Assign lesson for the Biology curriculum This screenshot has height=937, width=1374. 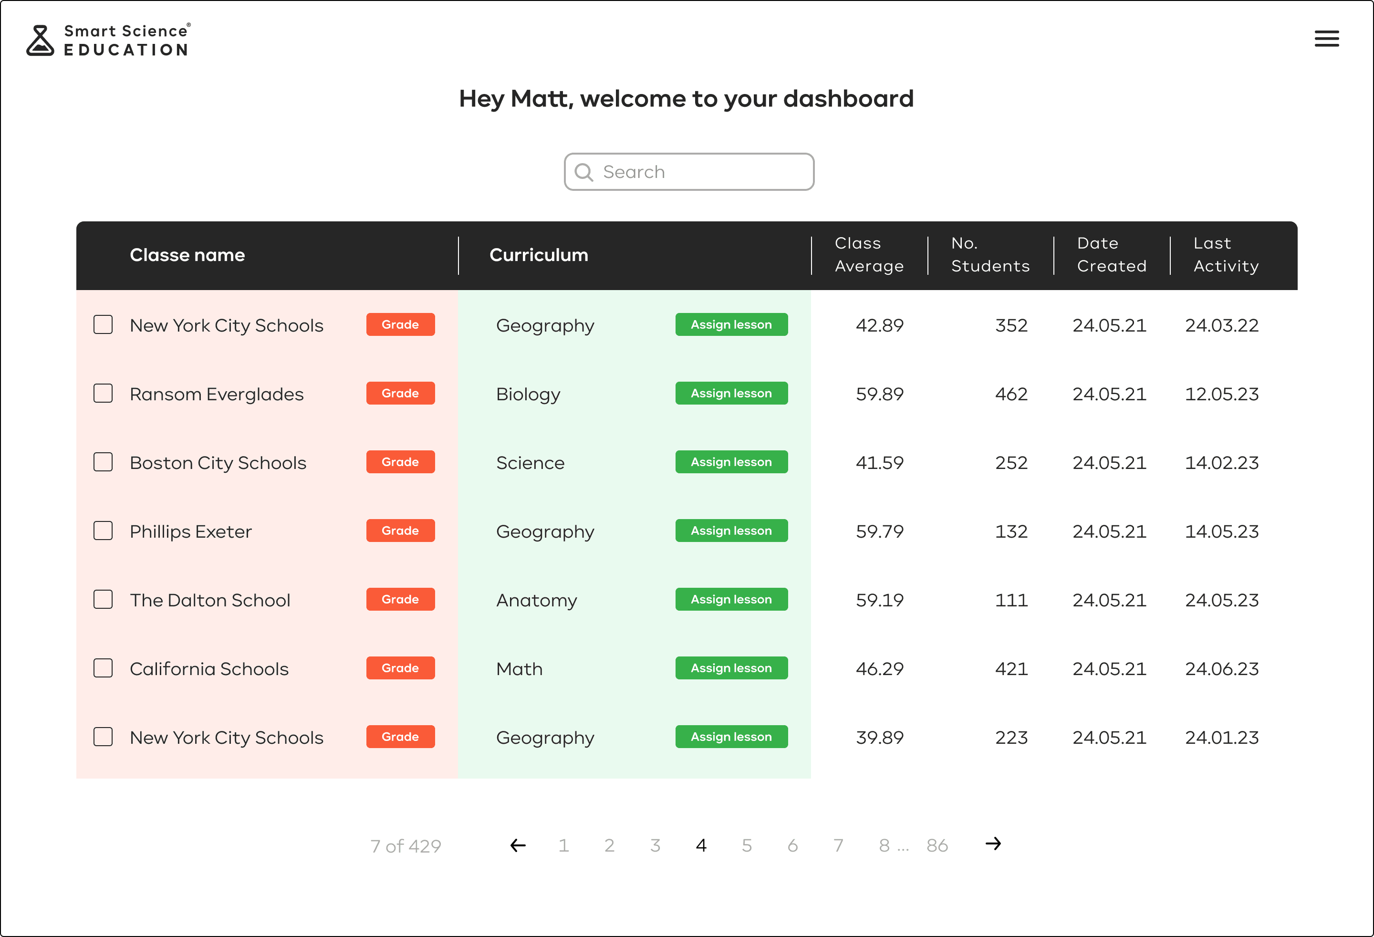731,394
